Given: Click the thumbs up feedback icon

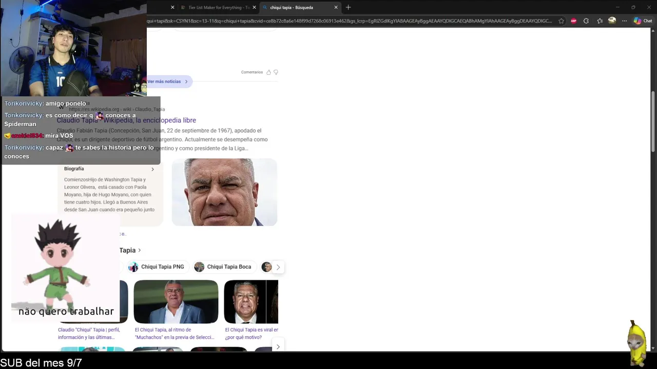Looking at the screenshot, I should tap(268, 72).
